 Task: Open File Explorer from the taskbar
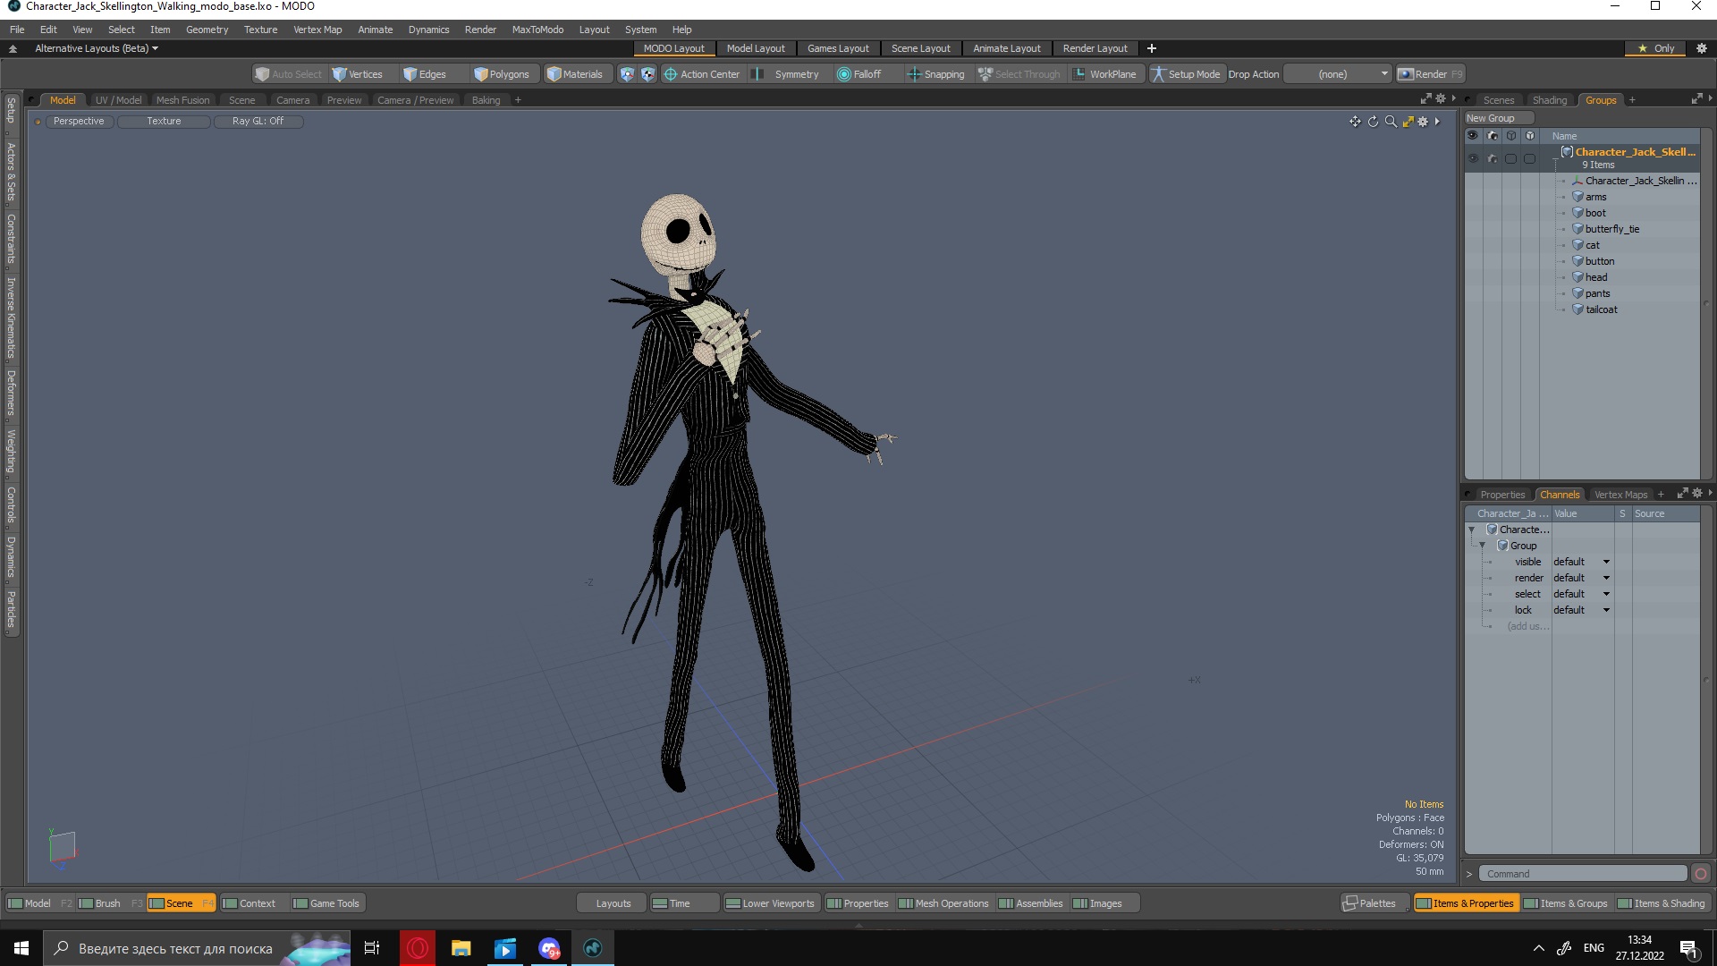(461, 948)
